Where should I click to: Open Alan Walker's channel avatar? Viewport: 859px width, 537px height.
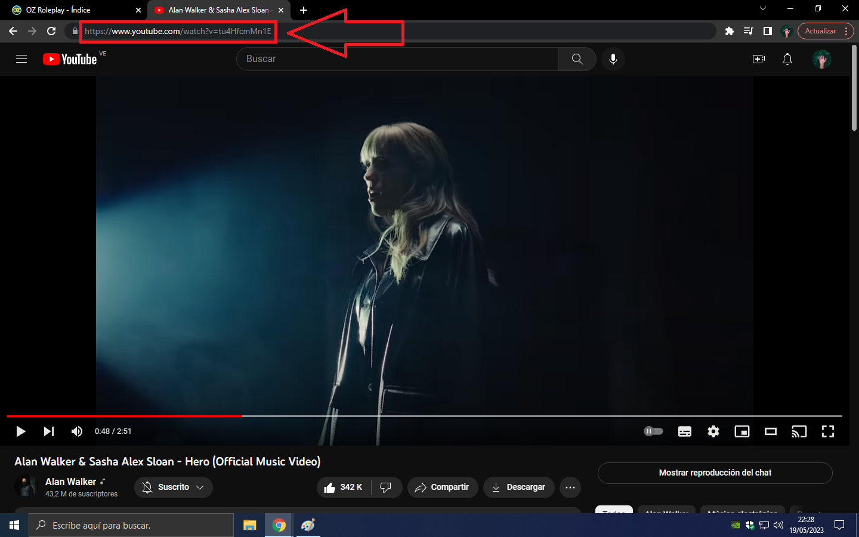pyautogui.click(x=26, y=486)
